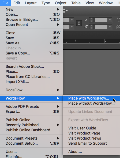The width and height of the screenshot is (120, 158).
Task: Click the WordsFlow menu entry
Action: click(31, 98)
